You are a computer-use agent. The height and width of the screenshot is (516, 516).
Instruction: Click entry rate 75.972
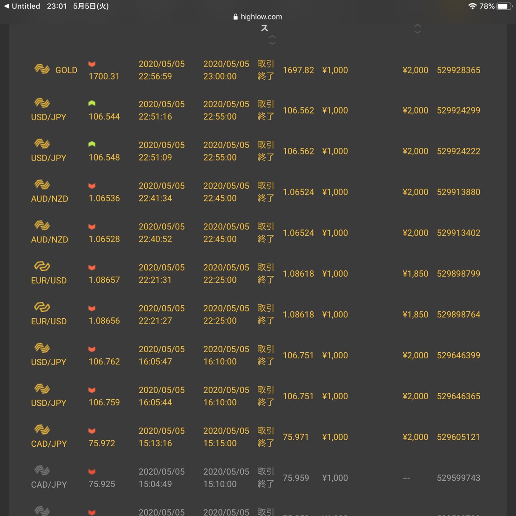[x=102, y=443]
